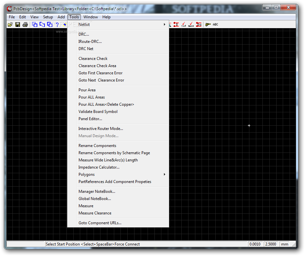
Task: Open a file with the folder icon
Action: coord(10,25)
